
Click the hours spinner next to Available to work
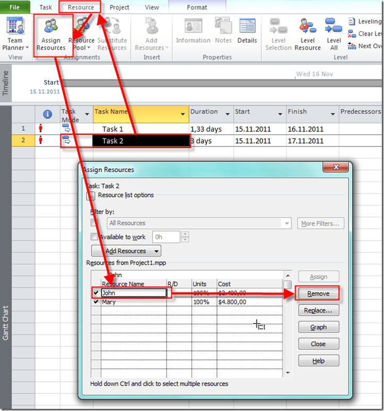185,237
